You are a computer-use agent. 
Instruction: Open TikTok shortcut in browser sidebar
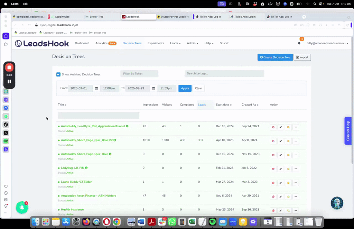coord(6,125)
